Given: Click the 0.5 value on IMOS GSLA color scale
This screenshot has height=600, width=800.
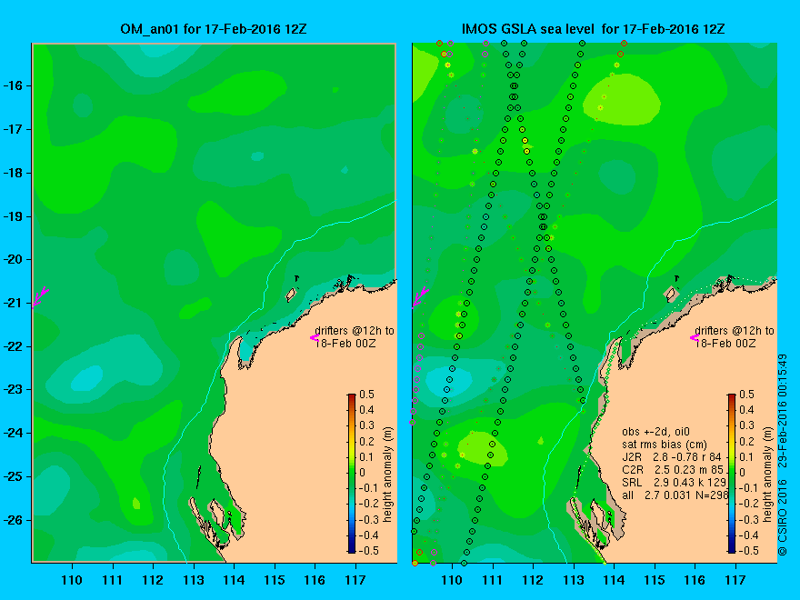Looking at the screenshot, I should click(x=746, y=394).
